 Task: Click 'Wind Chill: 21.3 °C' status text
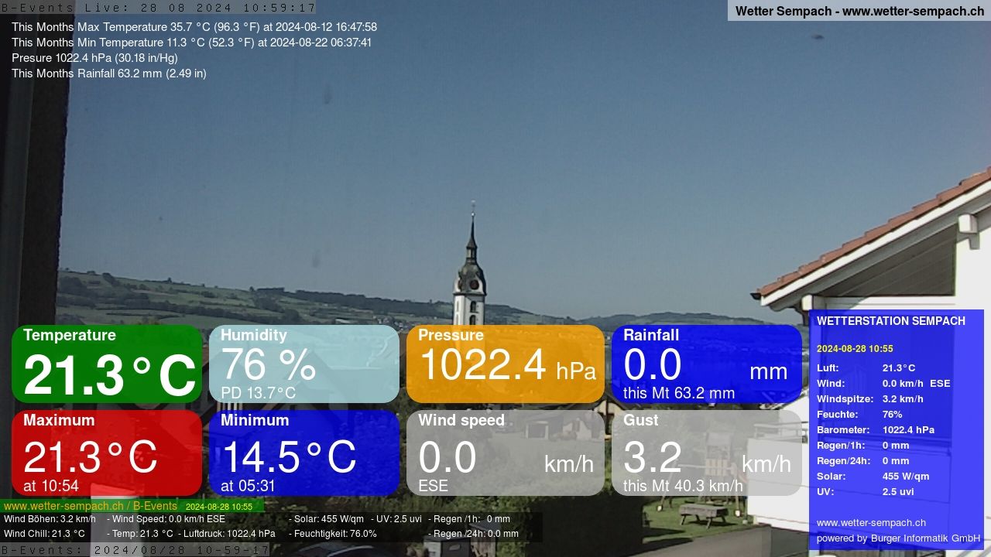(x=44, y=534)
